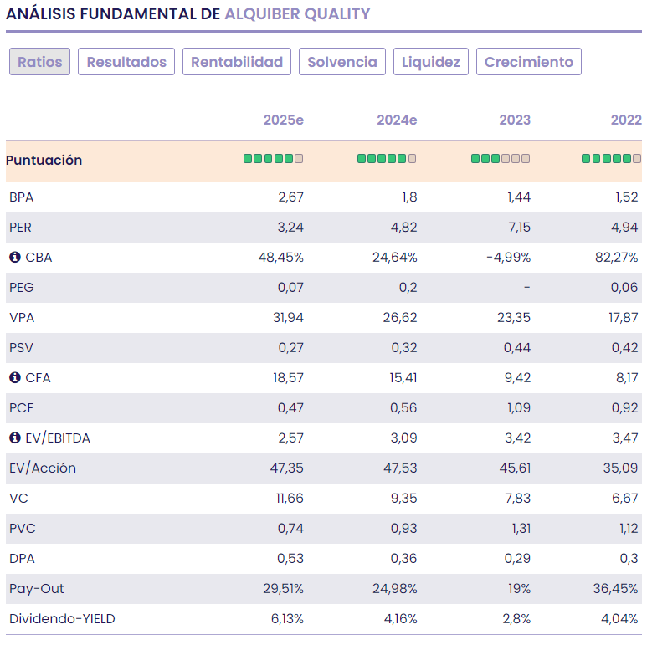Screen dimensions: 647x650
Task: Select the Rentabilidad tab
Action: click(x=237, y=62)
